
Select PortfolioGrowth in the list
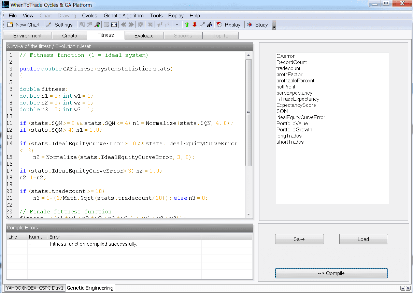[x=294, y=130]
